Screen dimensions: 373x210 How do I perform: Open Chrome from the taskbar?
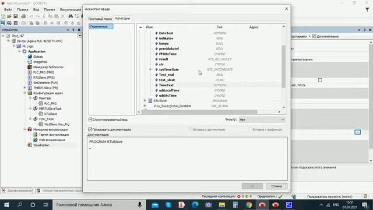click(249, 205)
